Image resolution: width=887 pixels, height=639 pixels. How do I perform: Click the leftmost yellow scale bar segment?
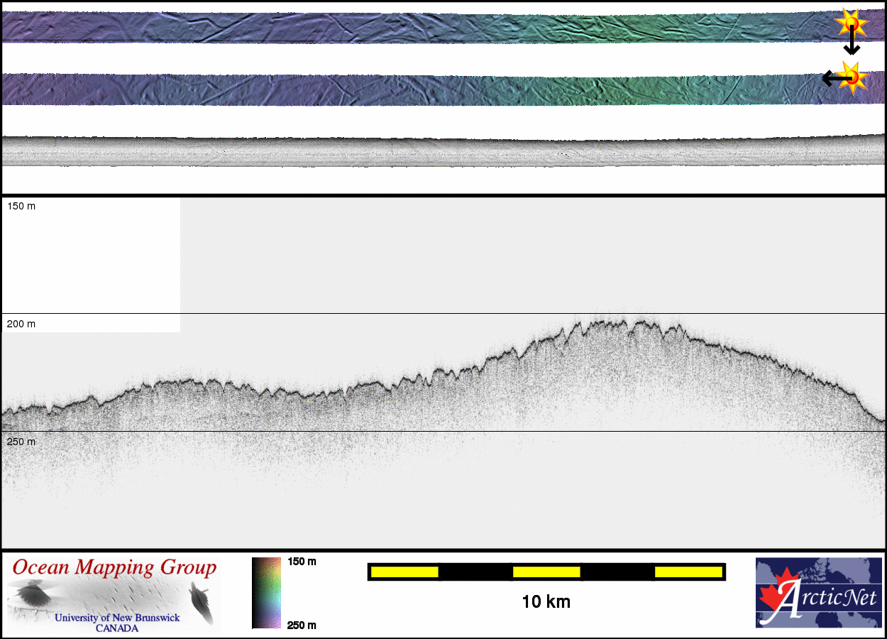pyautogui.click(x=404, y=572)
